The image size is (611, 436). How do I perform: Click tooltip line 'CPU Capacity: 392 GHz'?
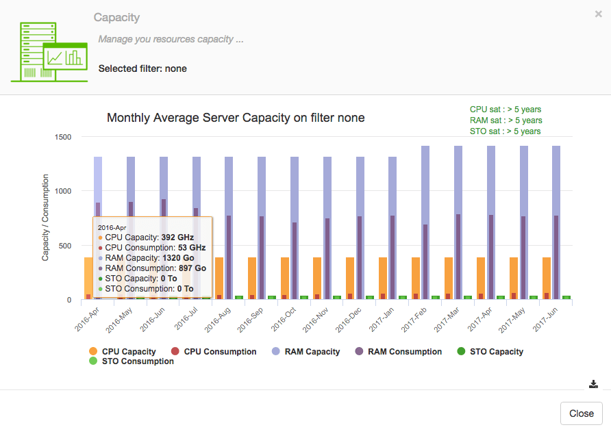coord(149,237)
